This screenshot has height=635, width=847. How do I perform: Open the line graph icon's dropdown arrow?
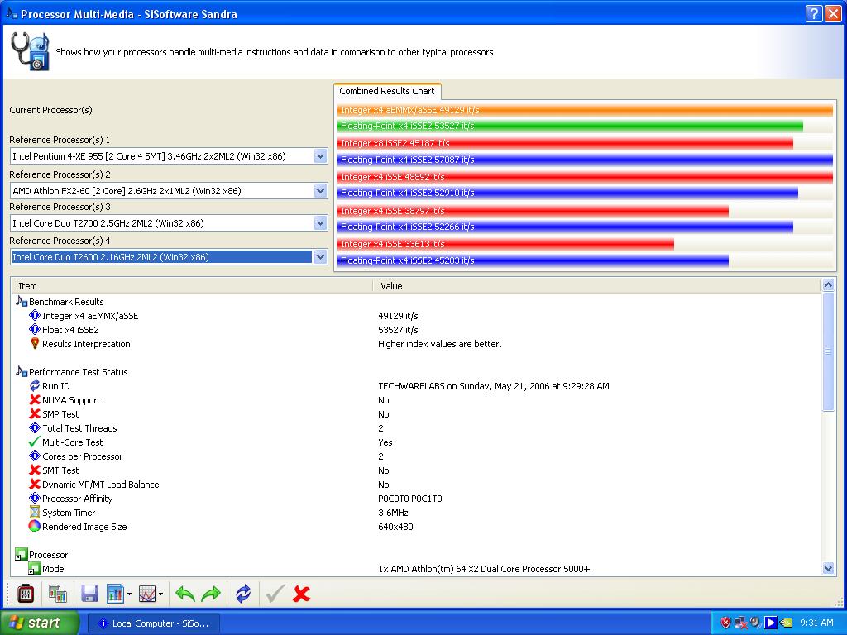[x=161, y=594]
